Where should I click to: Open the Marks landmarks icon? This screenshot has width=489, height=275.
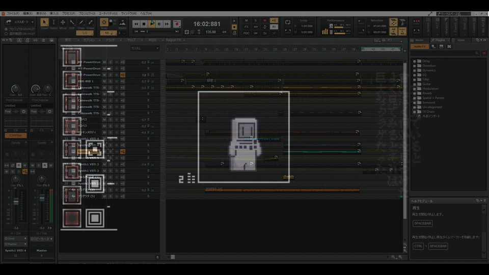coord(123,22)
